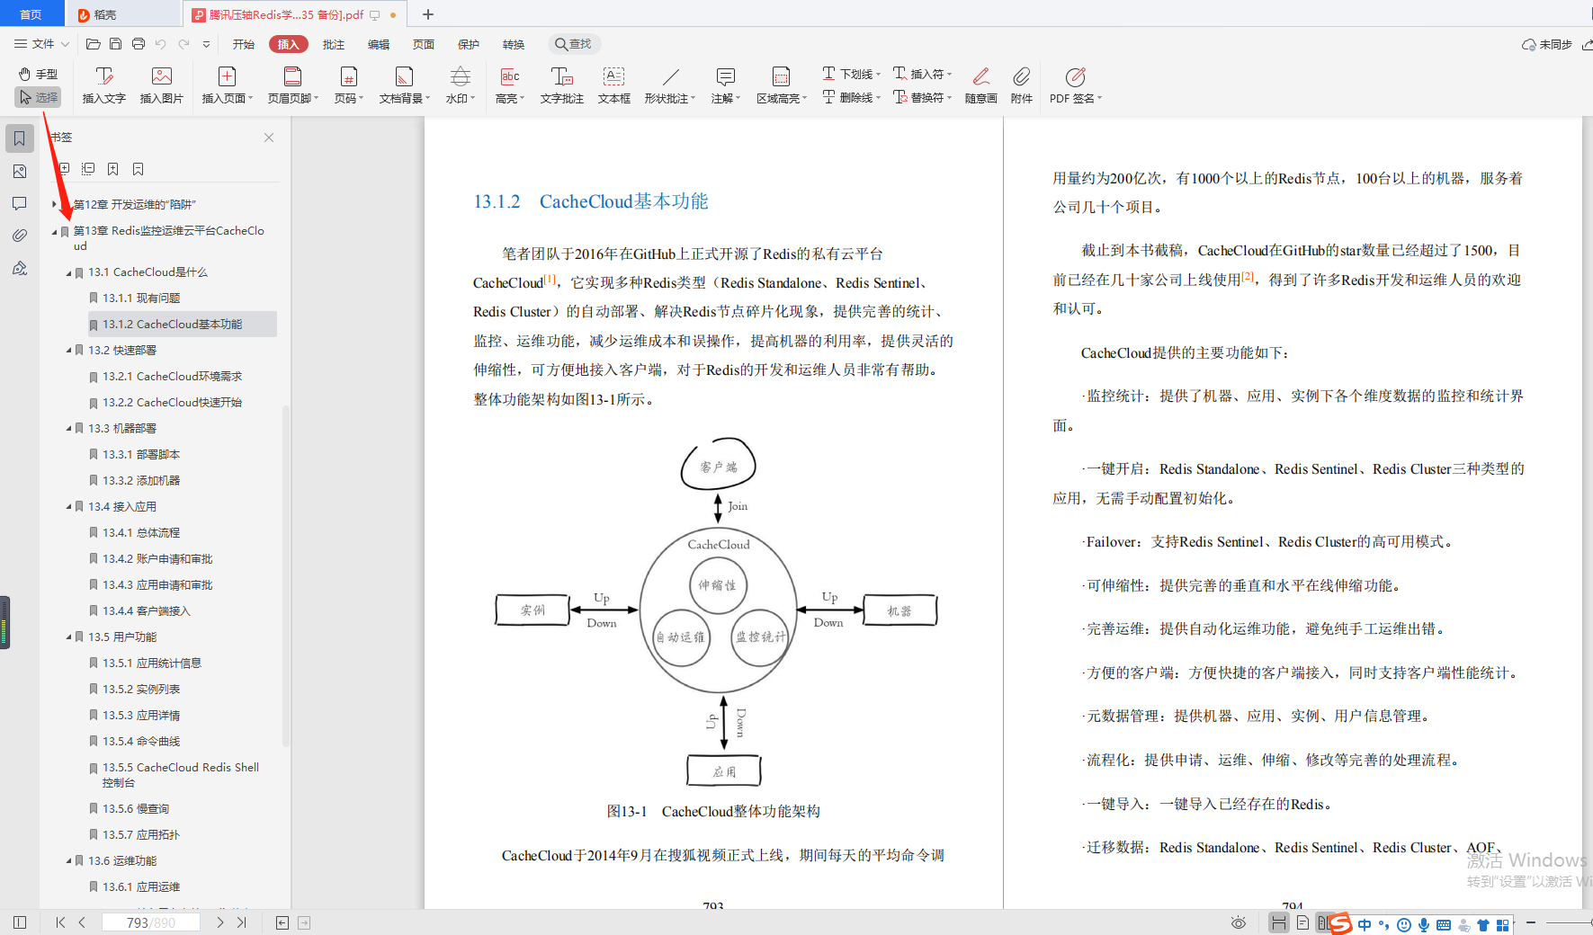Switch to the Annotate (批注) tab
The width and height of the screenshot is (1593, 935).
[334, 44]
